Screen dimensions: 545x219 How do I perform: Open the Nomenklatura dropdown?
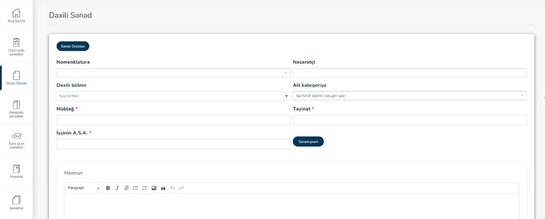click(173, 73)
